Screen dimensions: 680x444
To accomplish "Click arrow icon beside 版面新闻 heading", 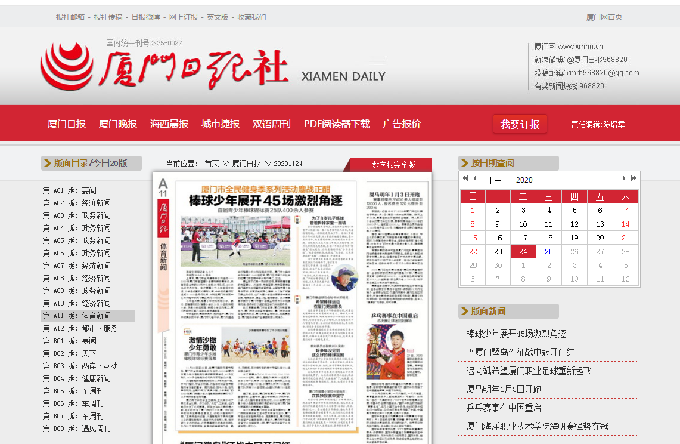I will (464, 312).
